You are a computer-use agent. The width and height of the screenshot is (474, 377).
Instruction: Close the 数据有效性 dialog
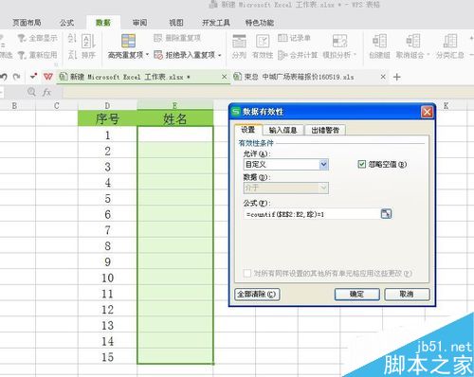pyautogui.click(x=427, y=112)
